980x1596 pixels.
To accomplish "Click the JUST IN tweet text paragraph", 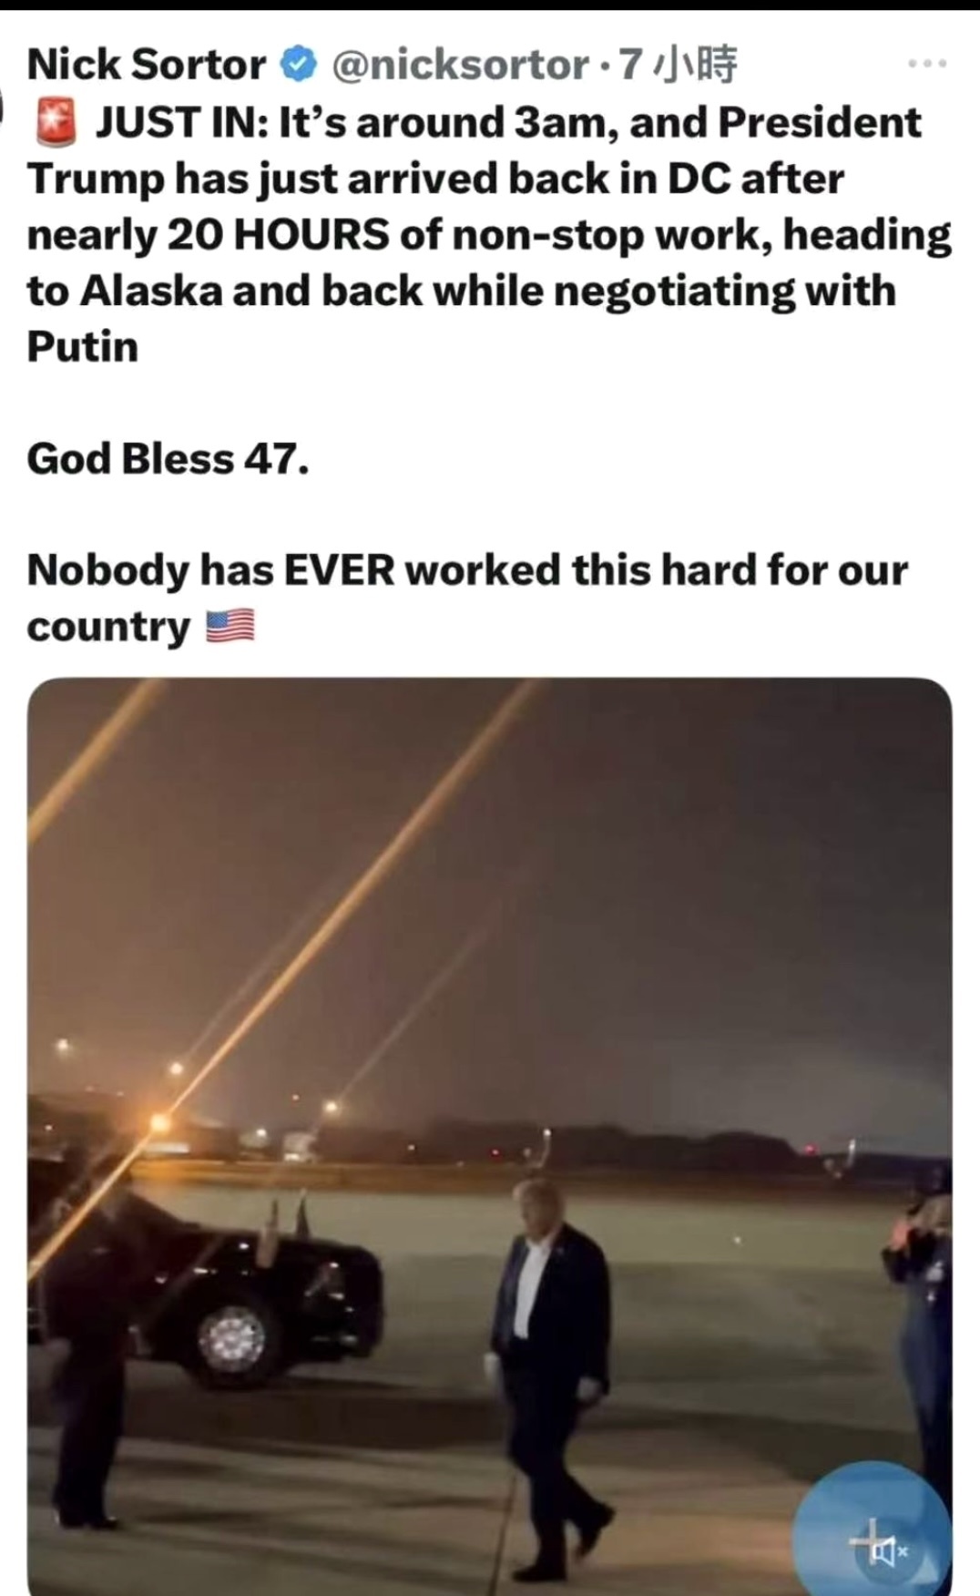I will point(489,234).
